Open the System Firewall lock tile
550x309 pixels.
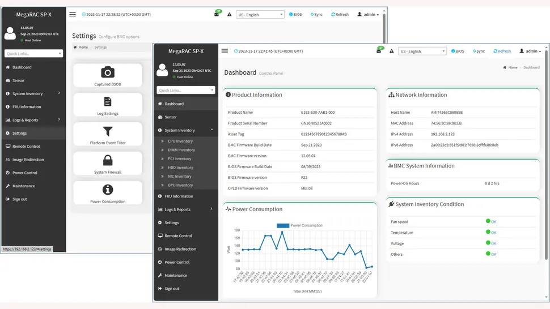(x=108, y=164)
